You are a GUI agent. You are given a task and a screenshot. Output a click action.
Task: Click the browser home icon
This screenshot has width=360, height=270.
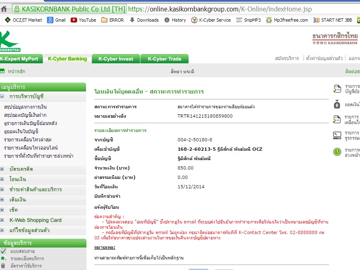[4, 9]
